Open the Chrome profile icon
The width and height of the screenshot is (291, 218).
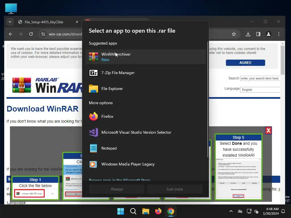(x=269, y=34)
